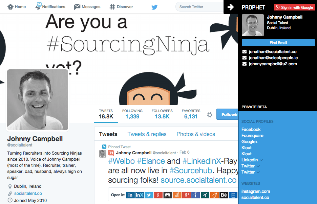
Task: Open in GitHub octocat icon
Action: (x=168, y=195)
